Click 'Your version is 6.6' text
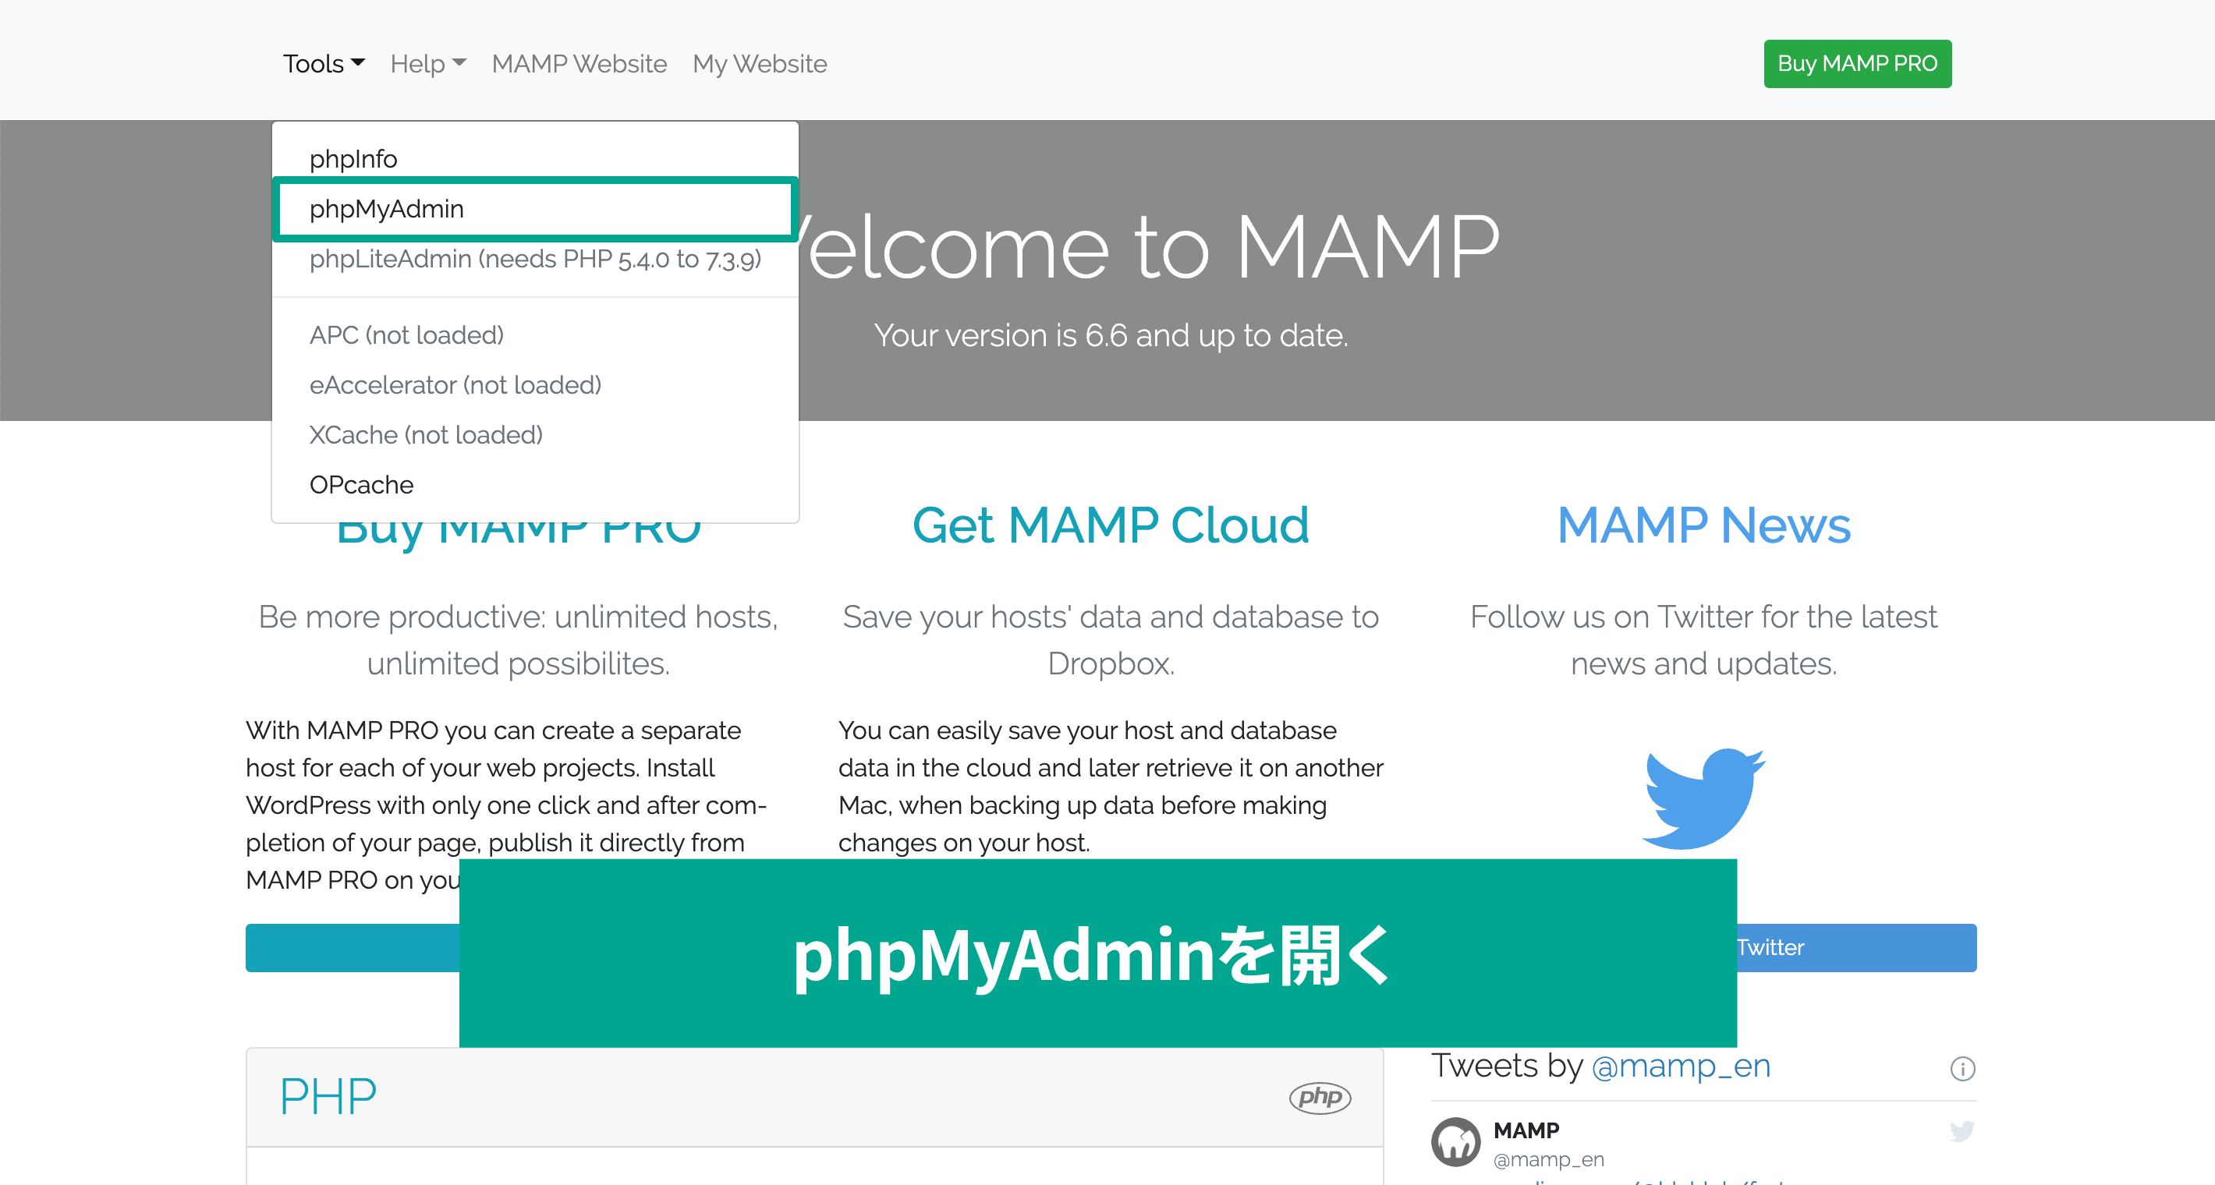Screen dimensions: 2215x1185 click(x=1110, y=335)
